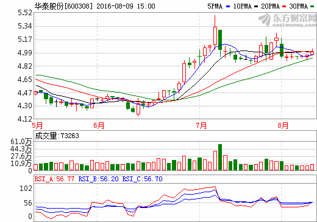
Task: Click the green 30PMA legend color marker
Action: (312, 7)
